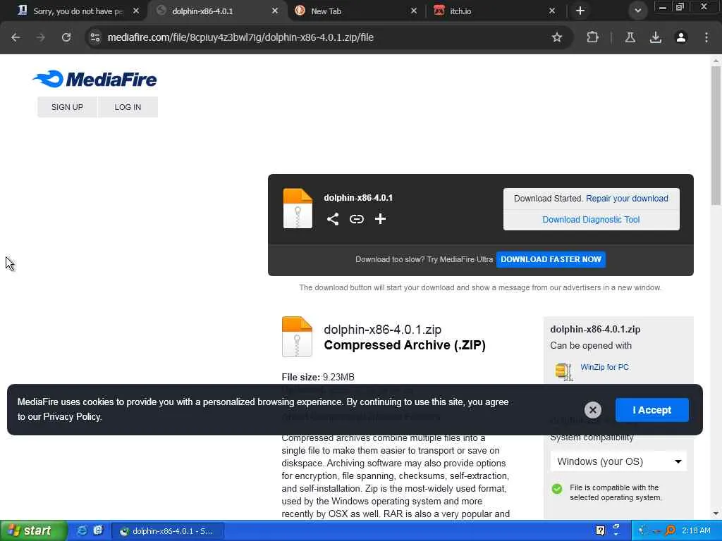
Task: Close the itch.io tab
Action: click(x=552, y=11)
